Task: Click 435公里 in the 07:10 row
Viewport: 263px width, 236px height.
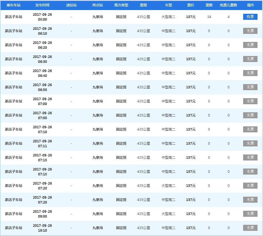Action: tap(143, 129)
